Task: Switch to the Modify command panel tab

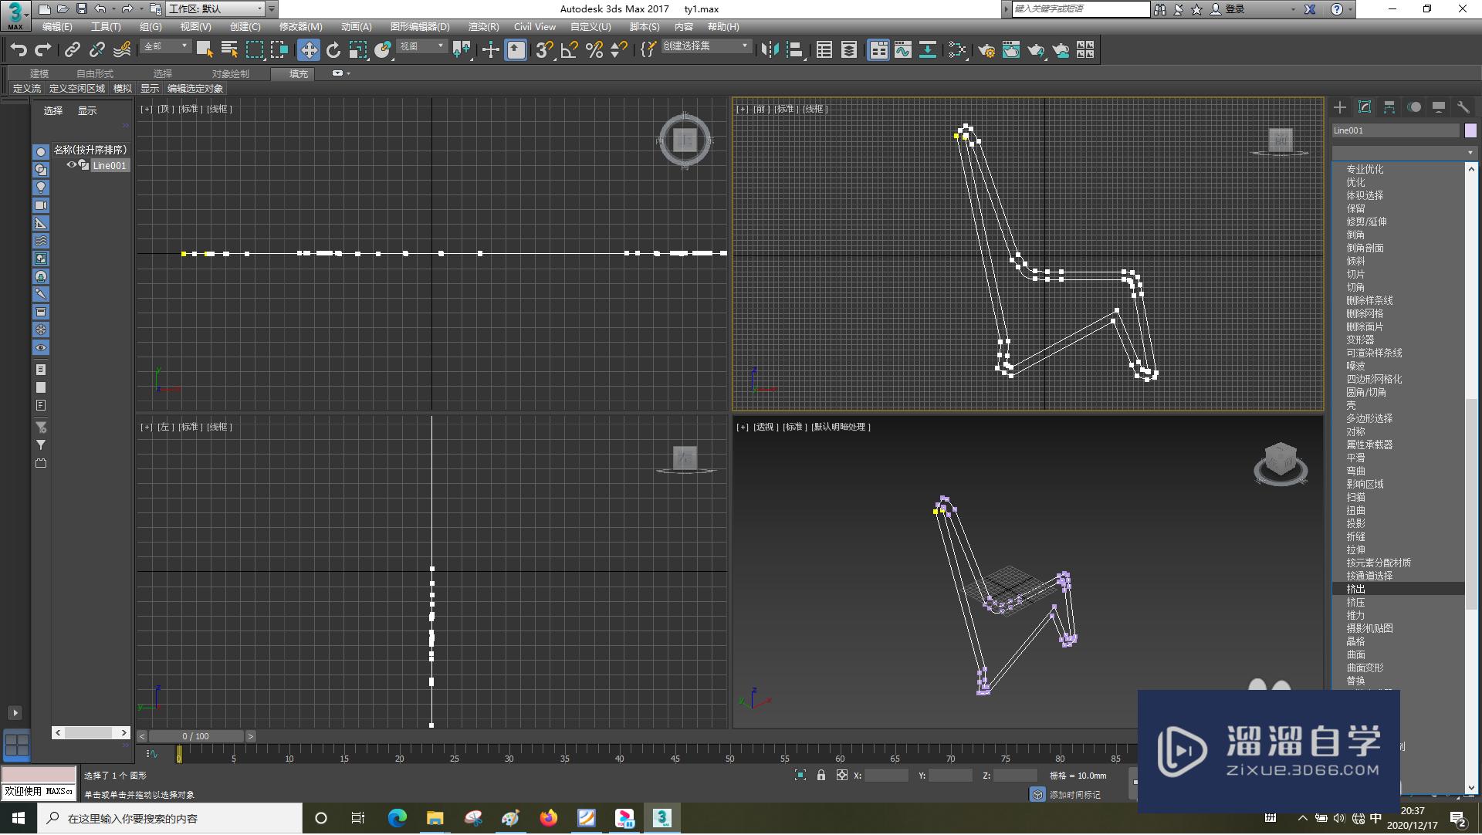Action: click(1365, 107)
